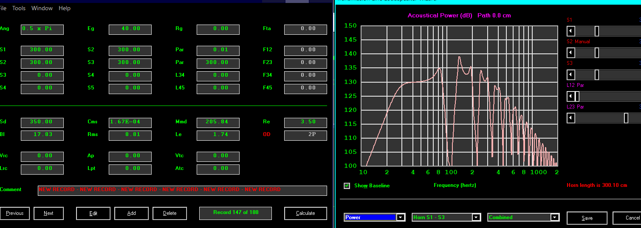
Task: Select the Eg field showing 40.00
Action: 130,29
